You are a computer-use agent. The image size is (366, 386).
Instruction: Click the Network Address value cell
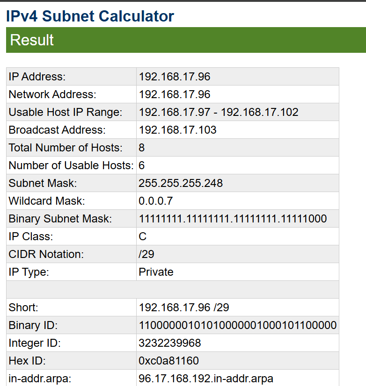tap(238, 94)
